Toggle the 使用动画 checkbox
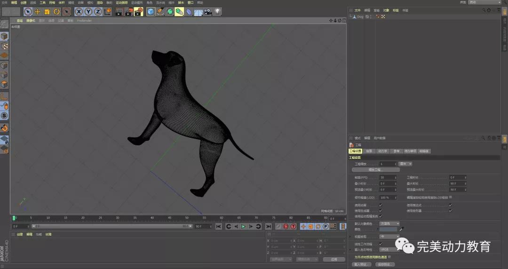Image resolution: width=508 pixels, height=269 pixels. pos(381,205)
